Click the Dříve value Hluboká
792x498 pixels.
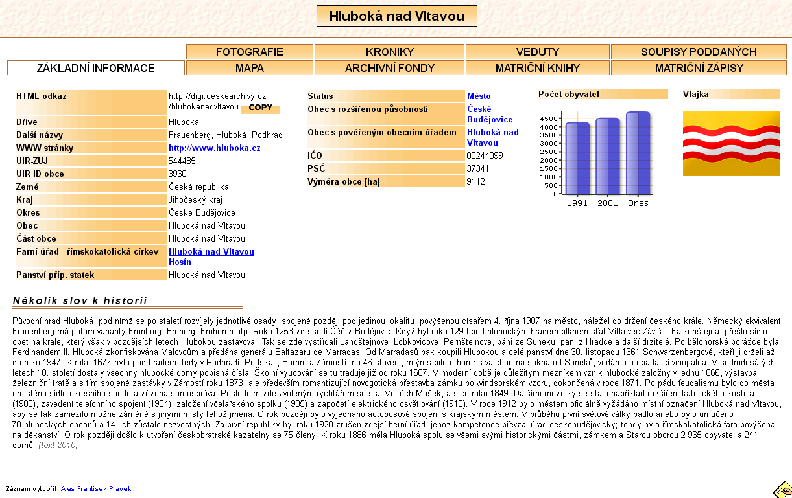[x=184, y=122]
